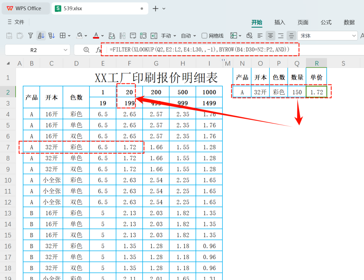Screen dimensions: 364x280
Task: Click the title XX工厂印刷报价明细表
Action: pos(156,78)
